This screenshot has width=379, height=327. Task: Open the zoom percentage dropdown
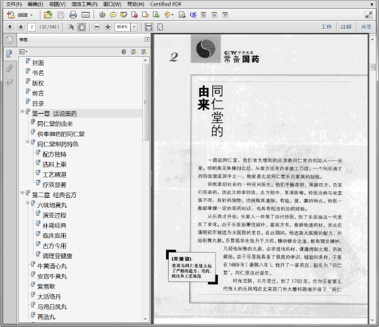(134, 27)
